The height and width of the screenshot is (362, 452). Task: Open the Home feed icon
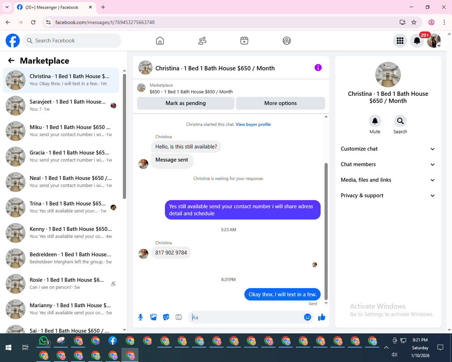pos(160,41)
